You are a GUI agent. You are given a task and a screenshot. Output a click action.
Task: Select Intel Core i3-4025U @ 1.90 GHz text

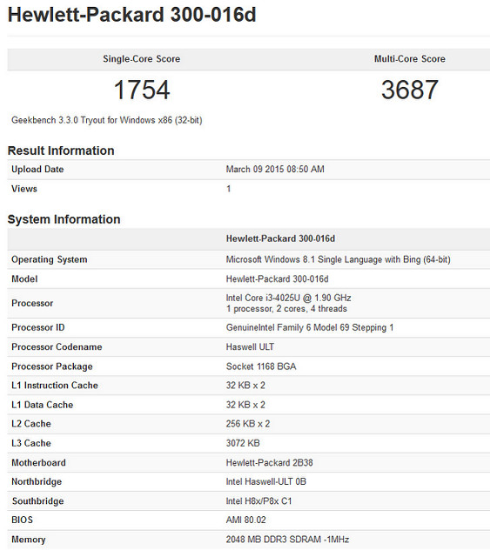pos(288,298)
